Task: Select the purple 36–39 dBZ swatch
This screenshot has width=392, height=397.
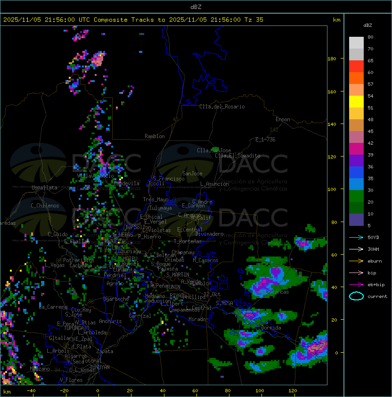Action: pos(356,160)
